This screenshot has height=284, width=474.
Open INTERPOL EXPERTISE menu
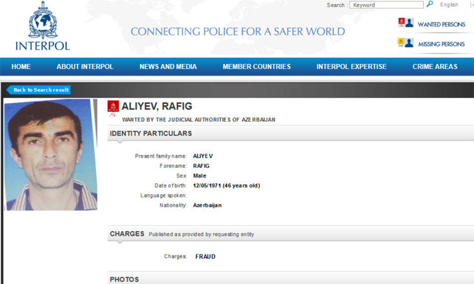pyautogui.click(x=351, y=66)
